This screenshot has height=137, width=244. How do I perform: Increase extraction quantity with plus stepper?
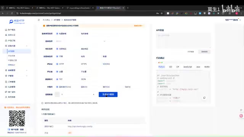93,94
